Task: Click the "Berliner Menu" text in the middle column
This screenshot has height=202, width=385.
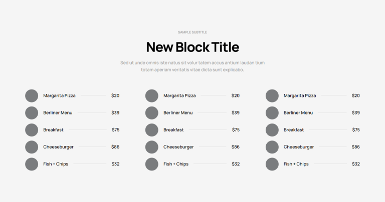Action: coord(178,112)
